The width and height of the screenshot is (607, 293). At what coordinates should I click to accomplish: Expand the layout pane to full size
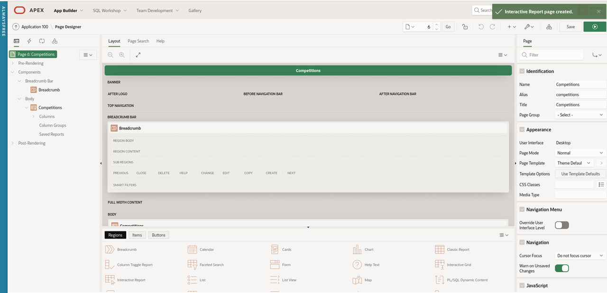coord(138,55)
